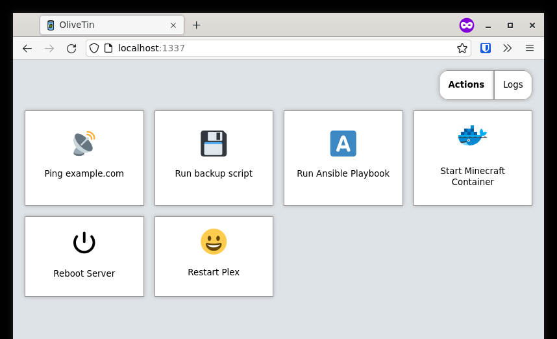557x339 pixels.
Task: Click the power symbol reboot icon
Action: [x=84, y=242]
